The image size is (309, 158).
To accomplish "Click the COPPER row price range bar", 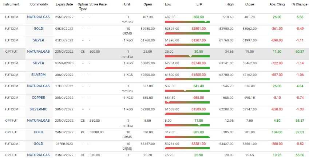I will point(187,102).
